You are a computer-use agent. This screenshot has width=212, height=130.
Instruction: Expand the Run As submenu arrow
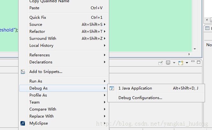coord(105,81)
